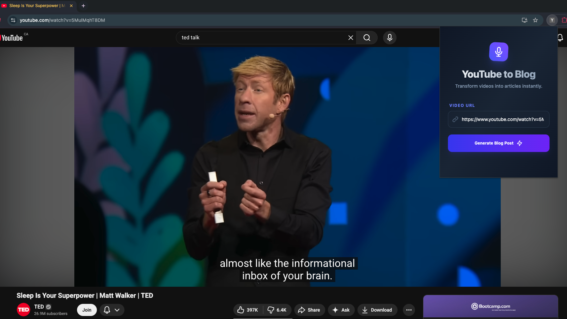The height and width of the screenshot is (319, 567).
Task: Open Chrome profile avatar Y
Action: coord(552,20)
